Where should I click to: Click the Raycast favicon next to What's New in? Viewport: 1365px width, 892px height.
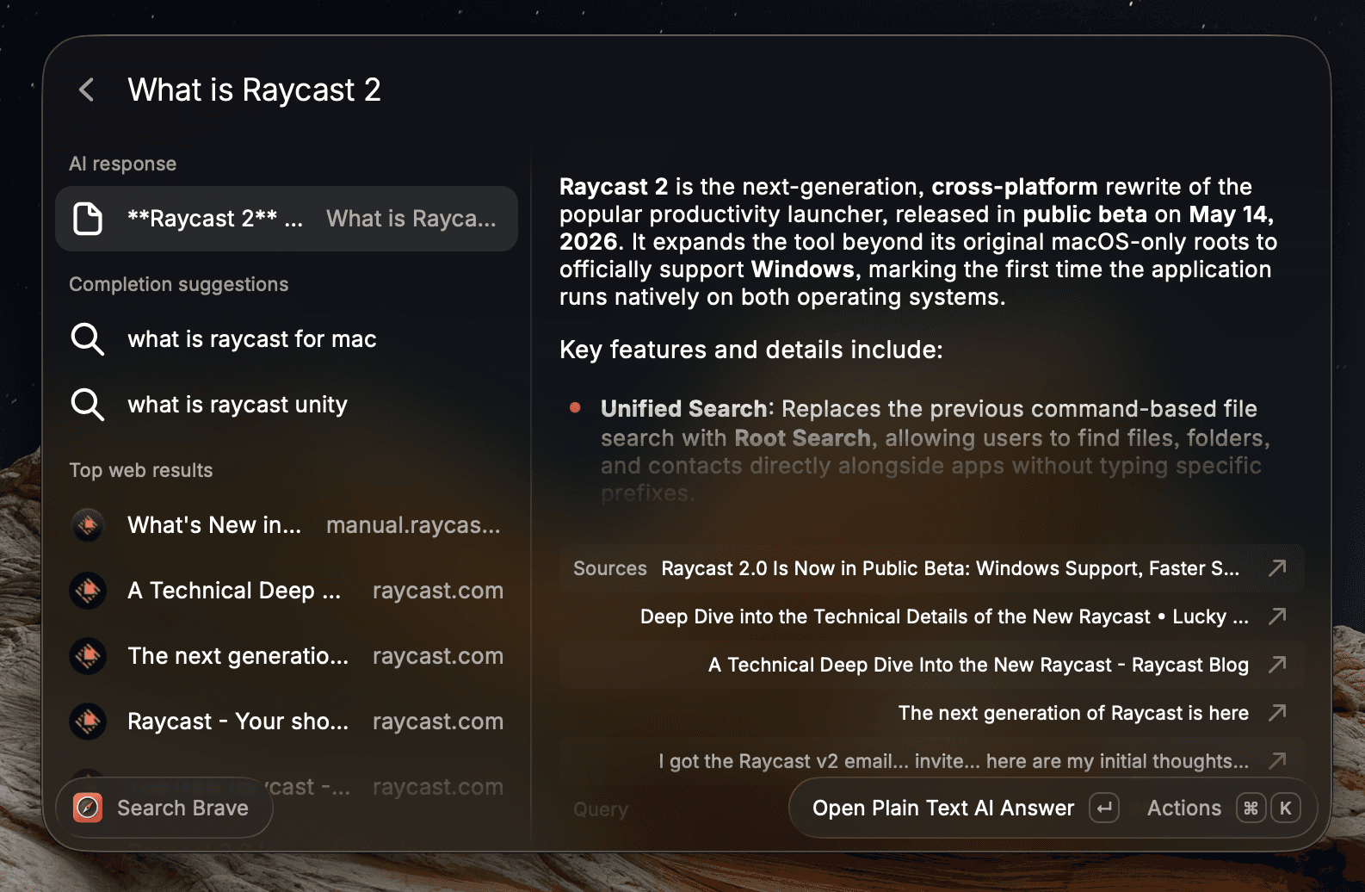pos(88,525)
